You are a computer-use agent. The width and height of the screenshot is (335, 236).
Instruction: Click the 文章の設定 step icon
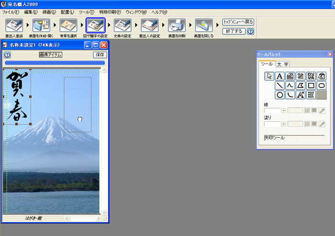pos(123,26)
